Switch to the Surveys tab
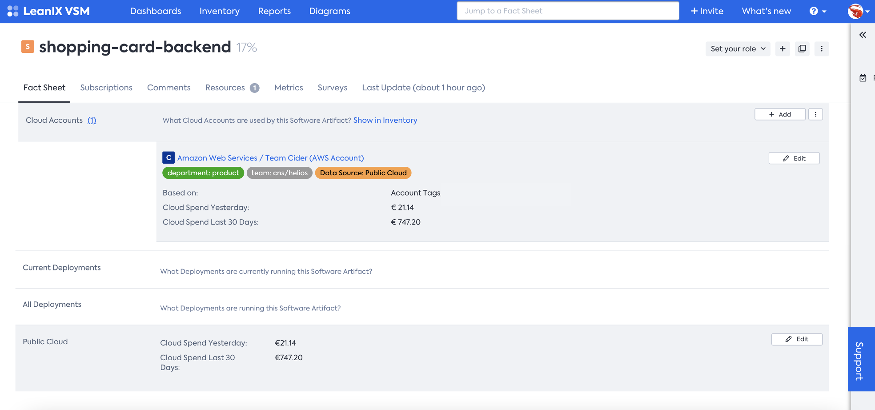This screenshot has width=875, height=410. 333,88
